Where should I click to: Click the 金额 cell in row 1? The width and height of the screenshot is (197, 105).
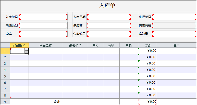click(x=147, y=51)
